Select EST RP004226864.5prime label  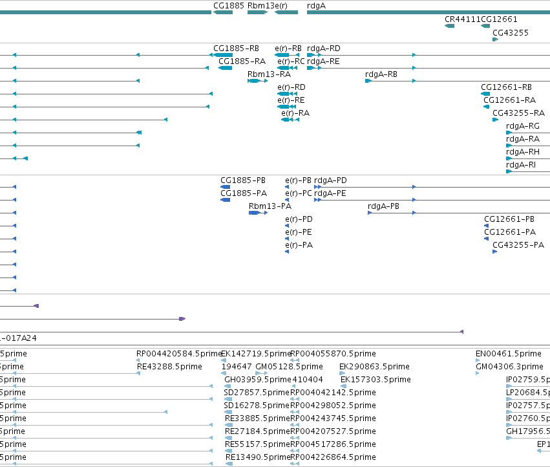pyautogui.click(x=333, y=457)
